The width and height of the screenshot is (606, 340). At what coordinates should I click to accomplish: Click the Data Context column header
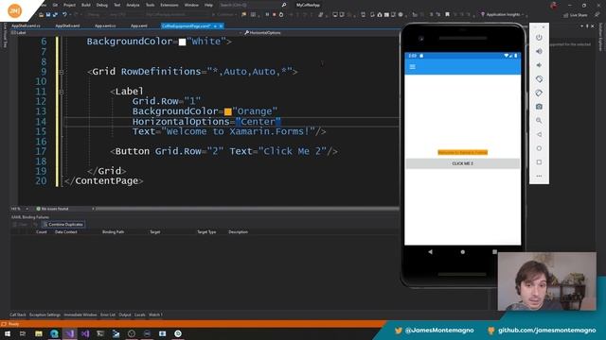coord(66,232)
